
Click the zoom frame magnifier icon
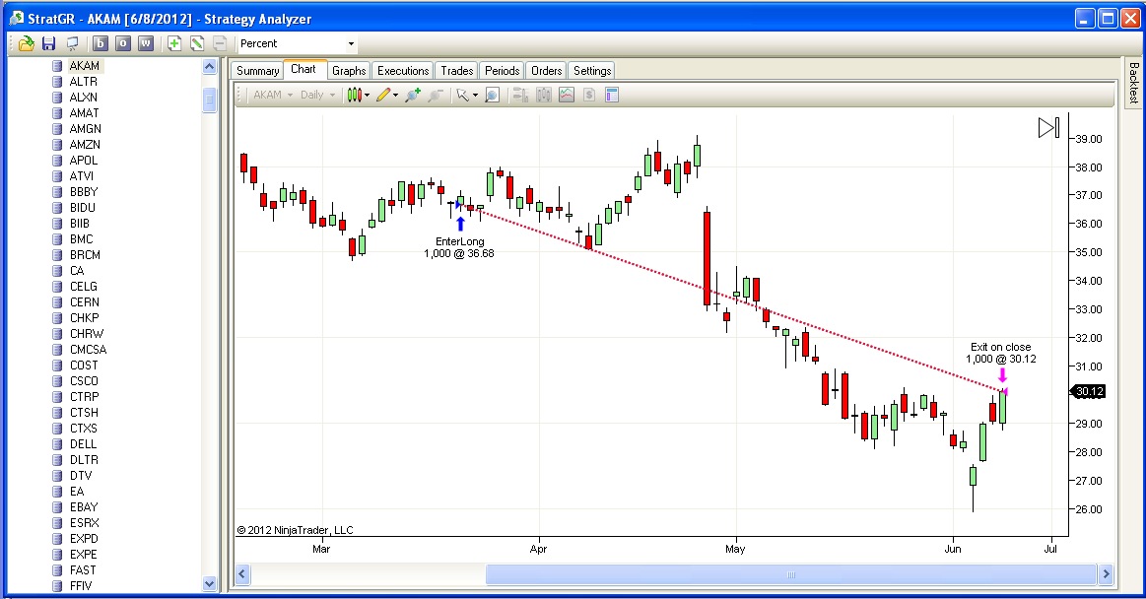pyautogui.click(x=492, y=95)
